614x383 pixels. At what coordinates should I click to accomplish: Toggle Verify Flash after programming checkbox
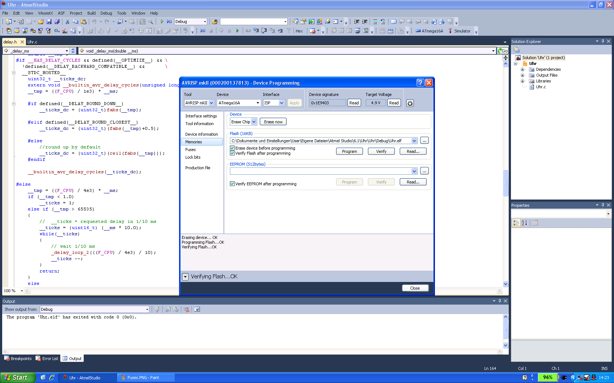[x=232, y=153]
